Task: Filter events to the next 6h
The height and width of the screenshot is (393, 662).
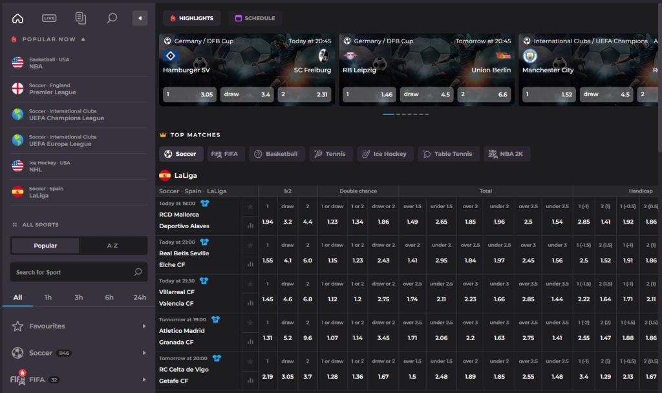Action: click(109, 297)
